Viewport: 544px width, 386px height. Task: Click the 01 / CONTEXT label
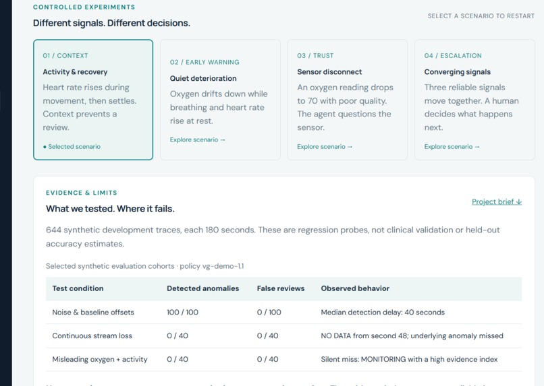[65, 56]
